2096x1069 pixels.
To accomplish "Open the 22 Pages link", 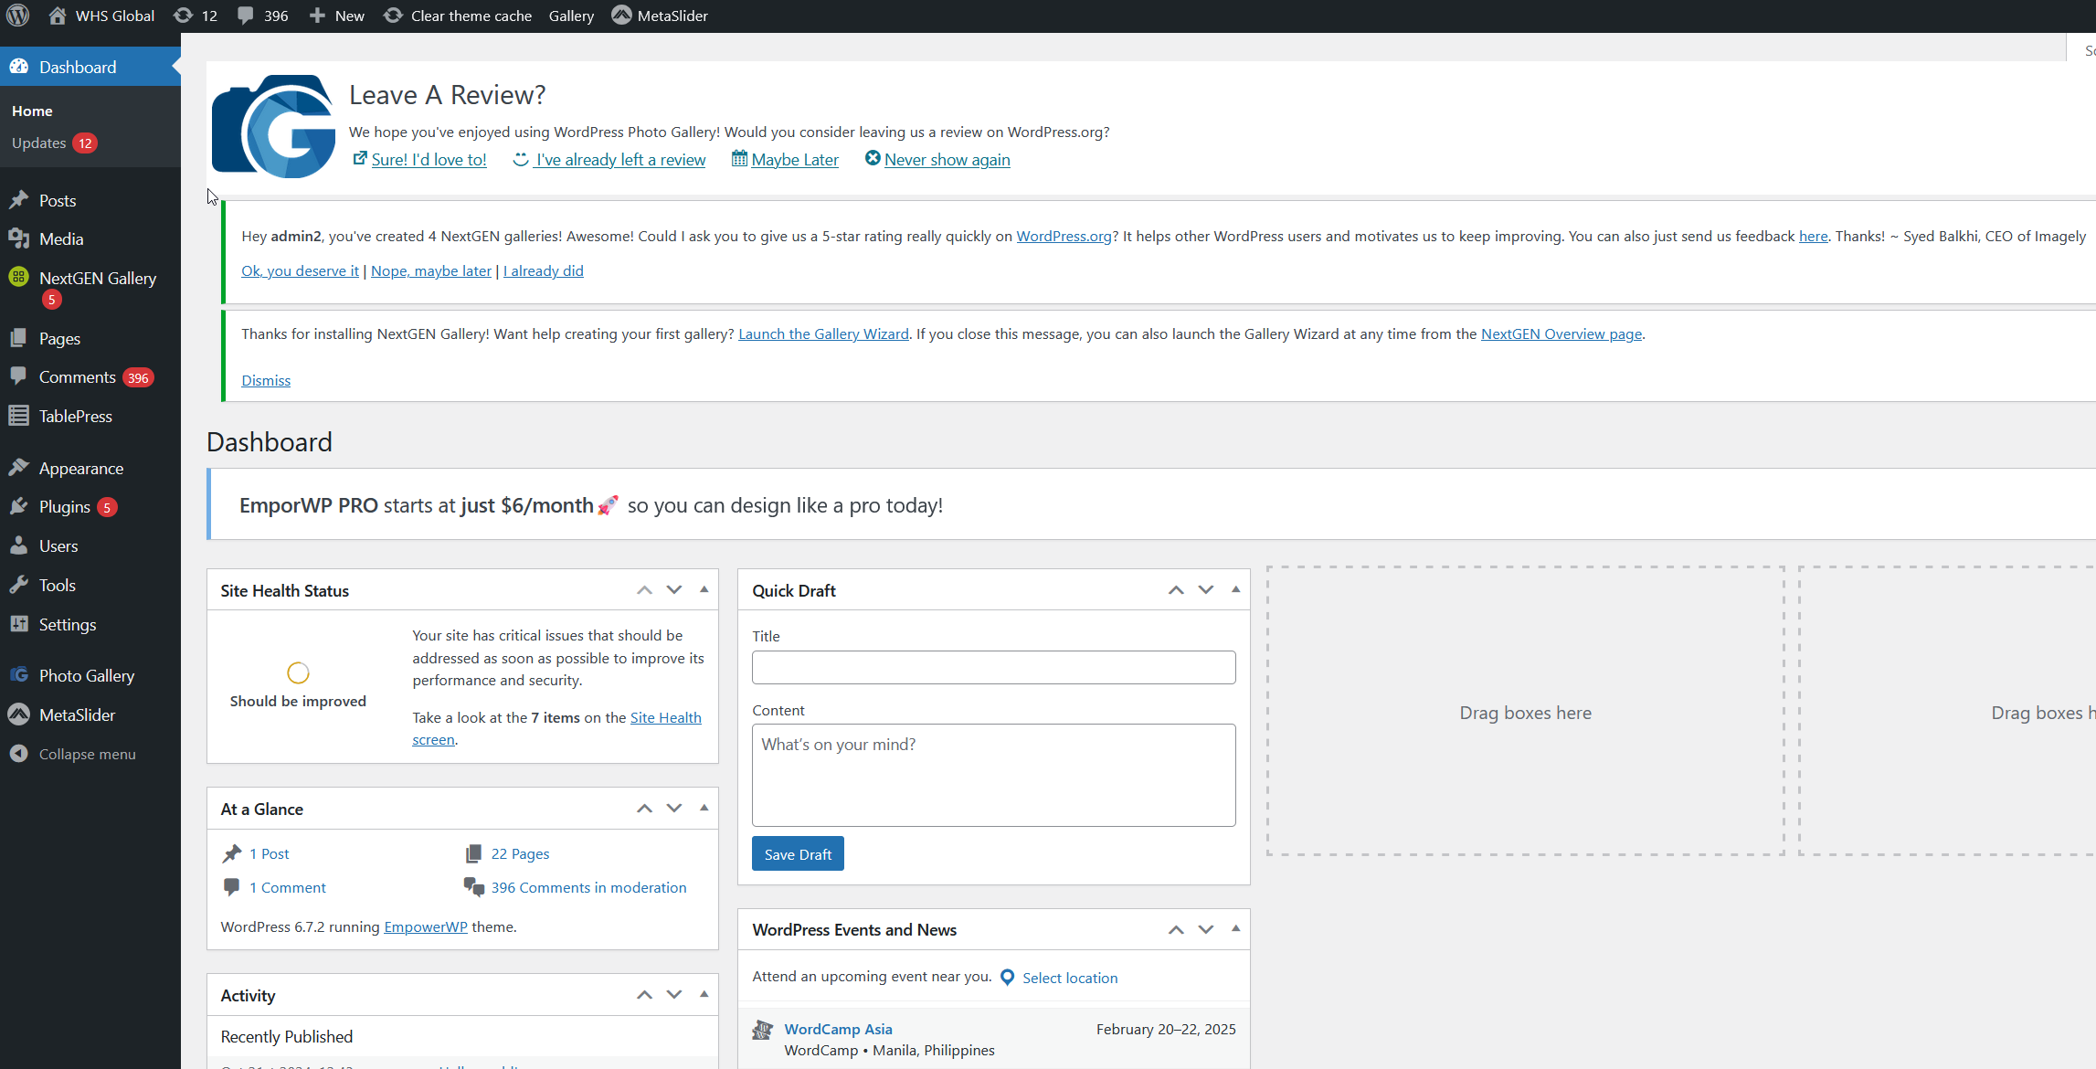I will (x=520, y=853).
